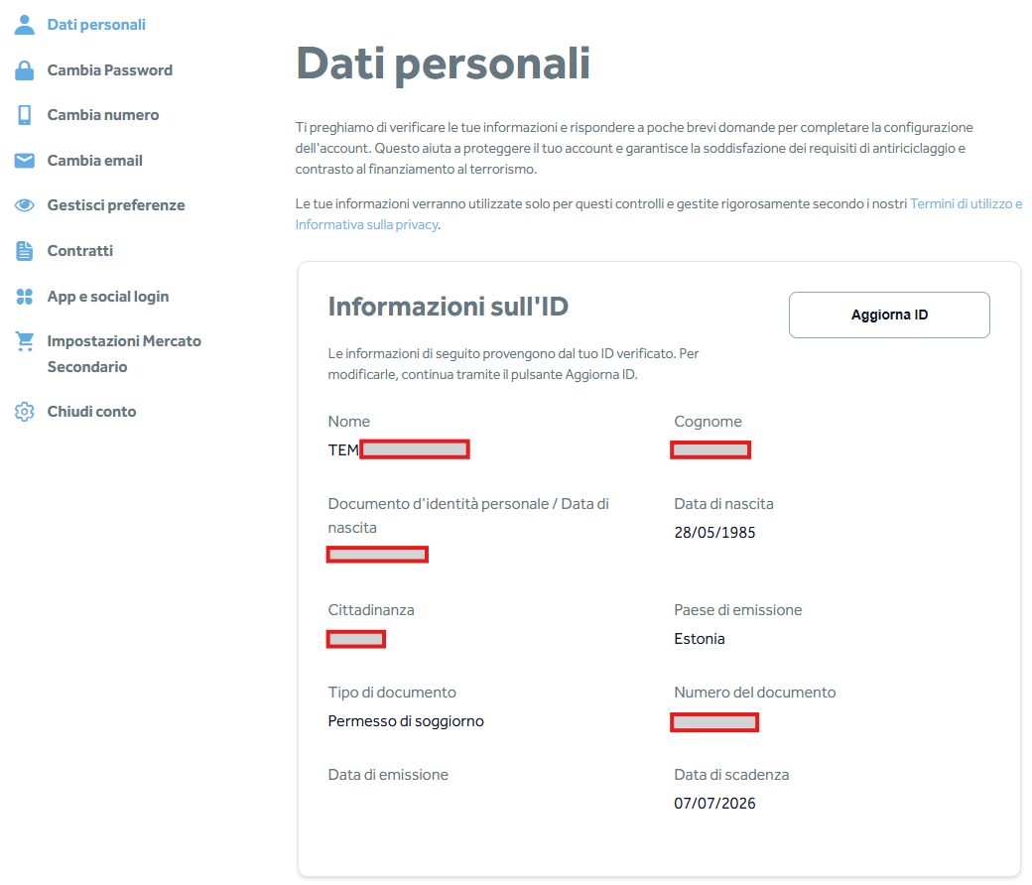Screen dimensions: 1032x885
Task: Open the Dati personali menu item
Action: pyautogui.click(x=96, y=25)
